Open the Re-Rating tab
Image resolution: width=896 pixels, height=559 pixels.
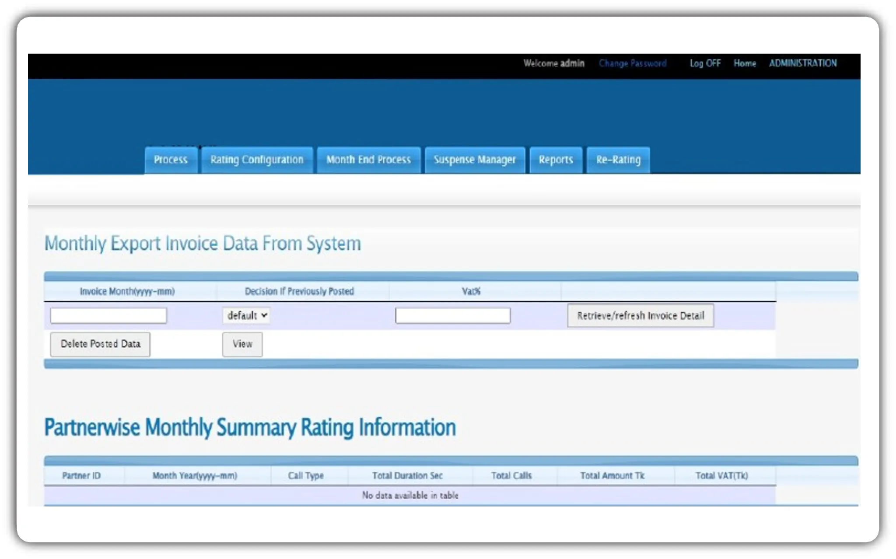pyautogui.click(x=618, y=160)
